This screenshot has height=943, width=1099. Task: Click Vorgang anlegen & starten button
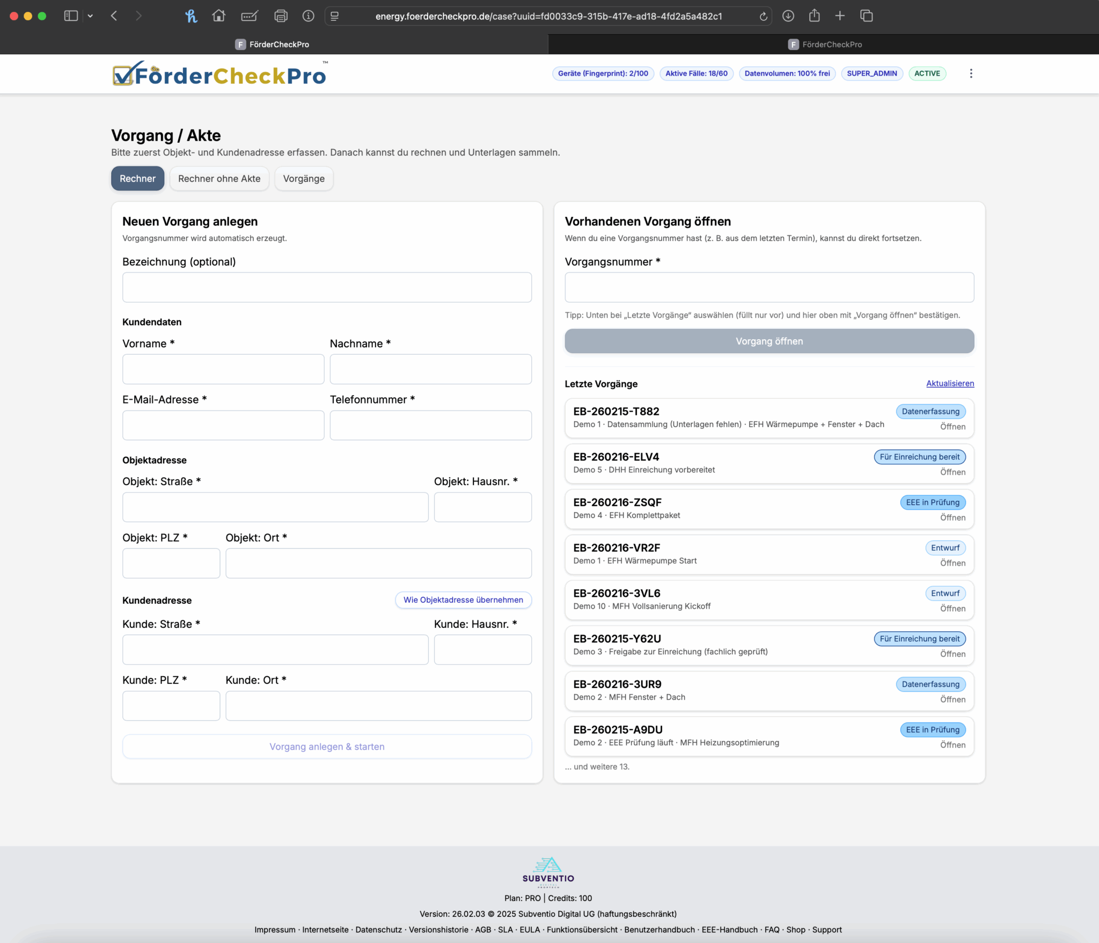click(327, 747)
